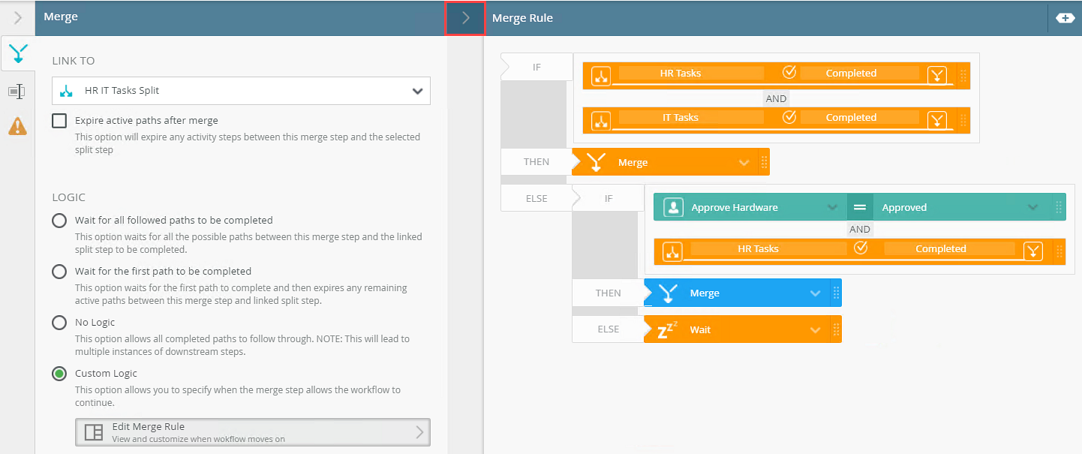Click split icon on first HR Tasks row
1082x454 pixels.
point(600,76)
